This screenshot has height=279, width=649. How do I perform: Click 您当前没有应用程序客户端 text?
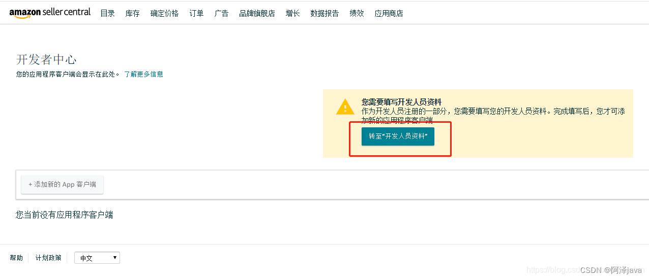[65, 215]
